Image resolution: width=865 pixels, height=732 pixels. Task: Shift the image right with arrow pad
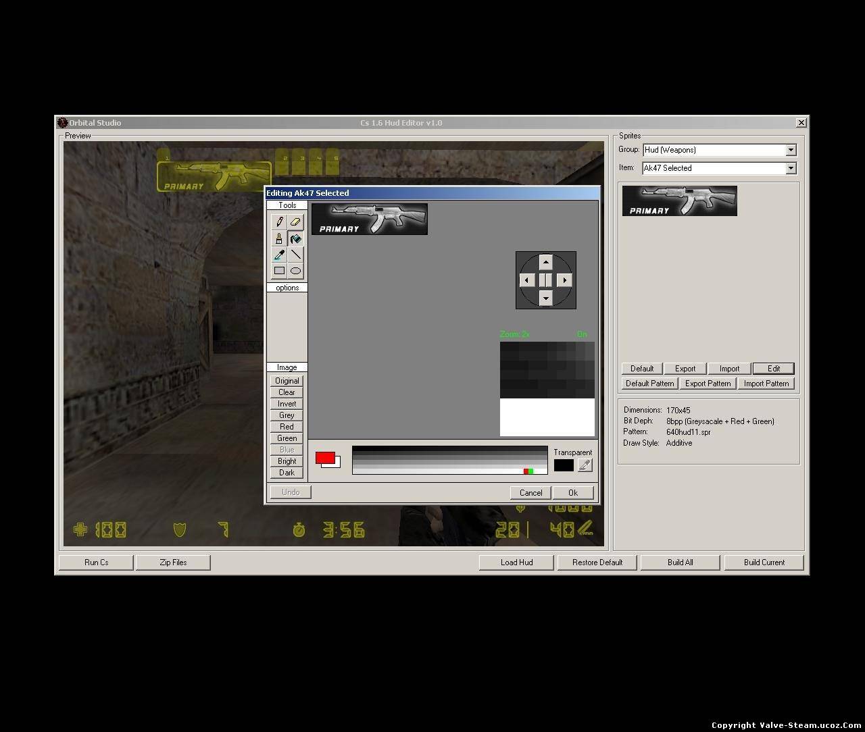point(565,280)
